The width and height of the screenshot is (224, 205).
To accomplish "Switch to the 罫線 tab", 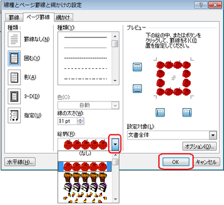I will (x=14, y=17).
